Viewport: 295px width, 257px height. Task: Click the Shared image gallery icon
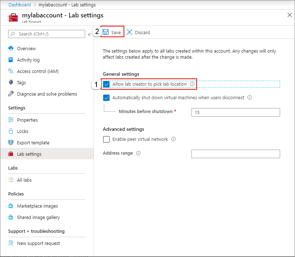point(11,217)
